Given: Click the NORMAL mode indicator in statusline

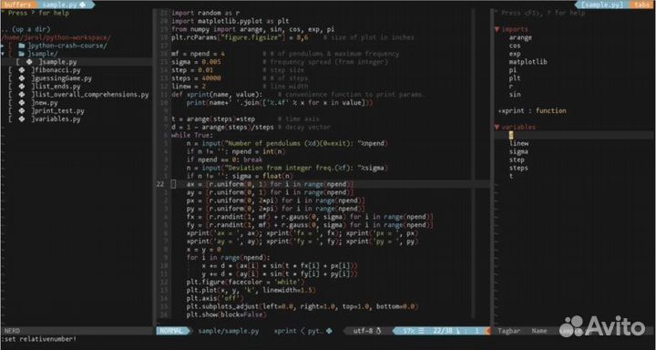Looking at the screenshot, I should point(171,331).
